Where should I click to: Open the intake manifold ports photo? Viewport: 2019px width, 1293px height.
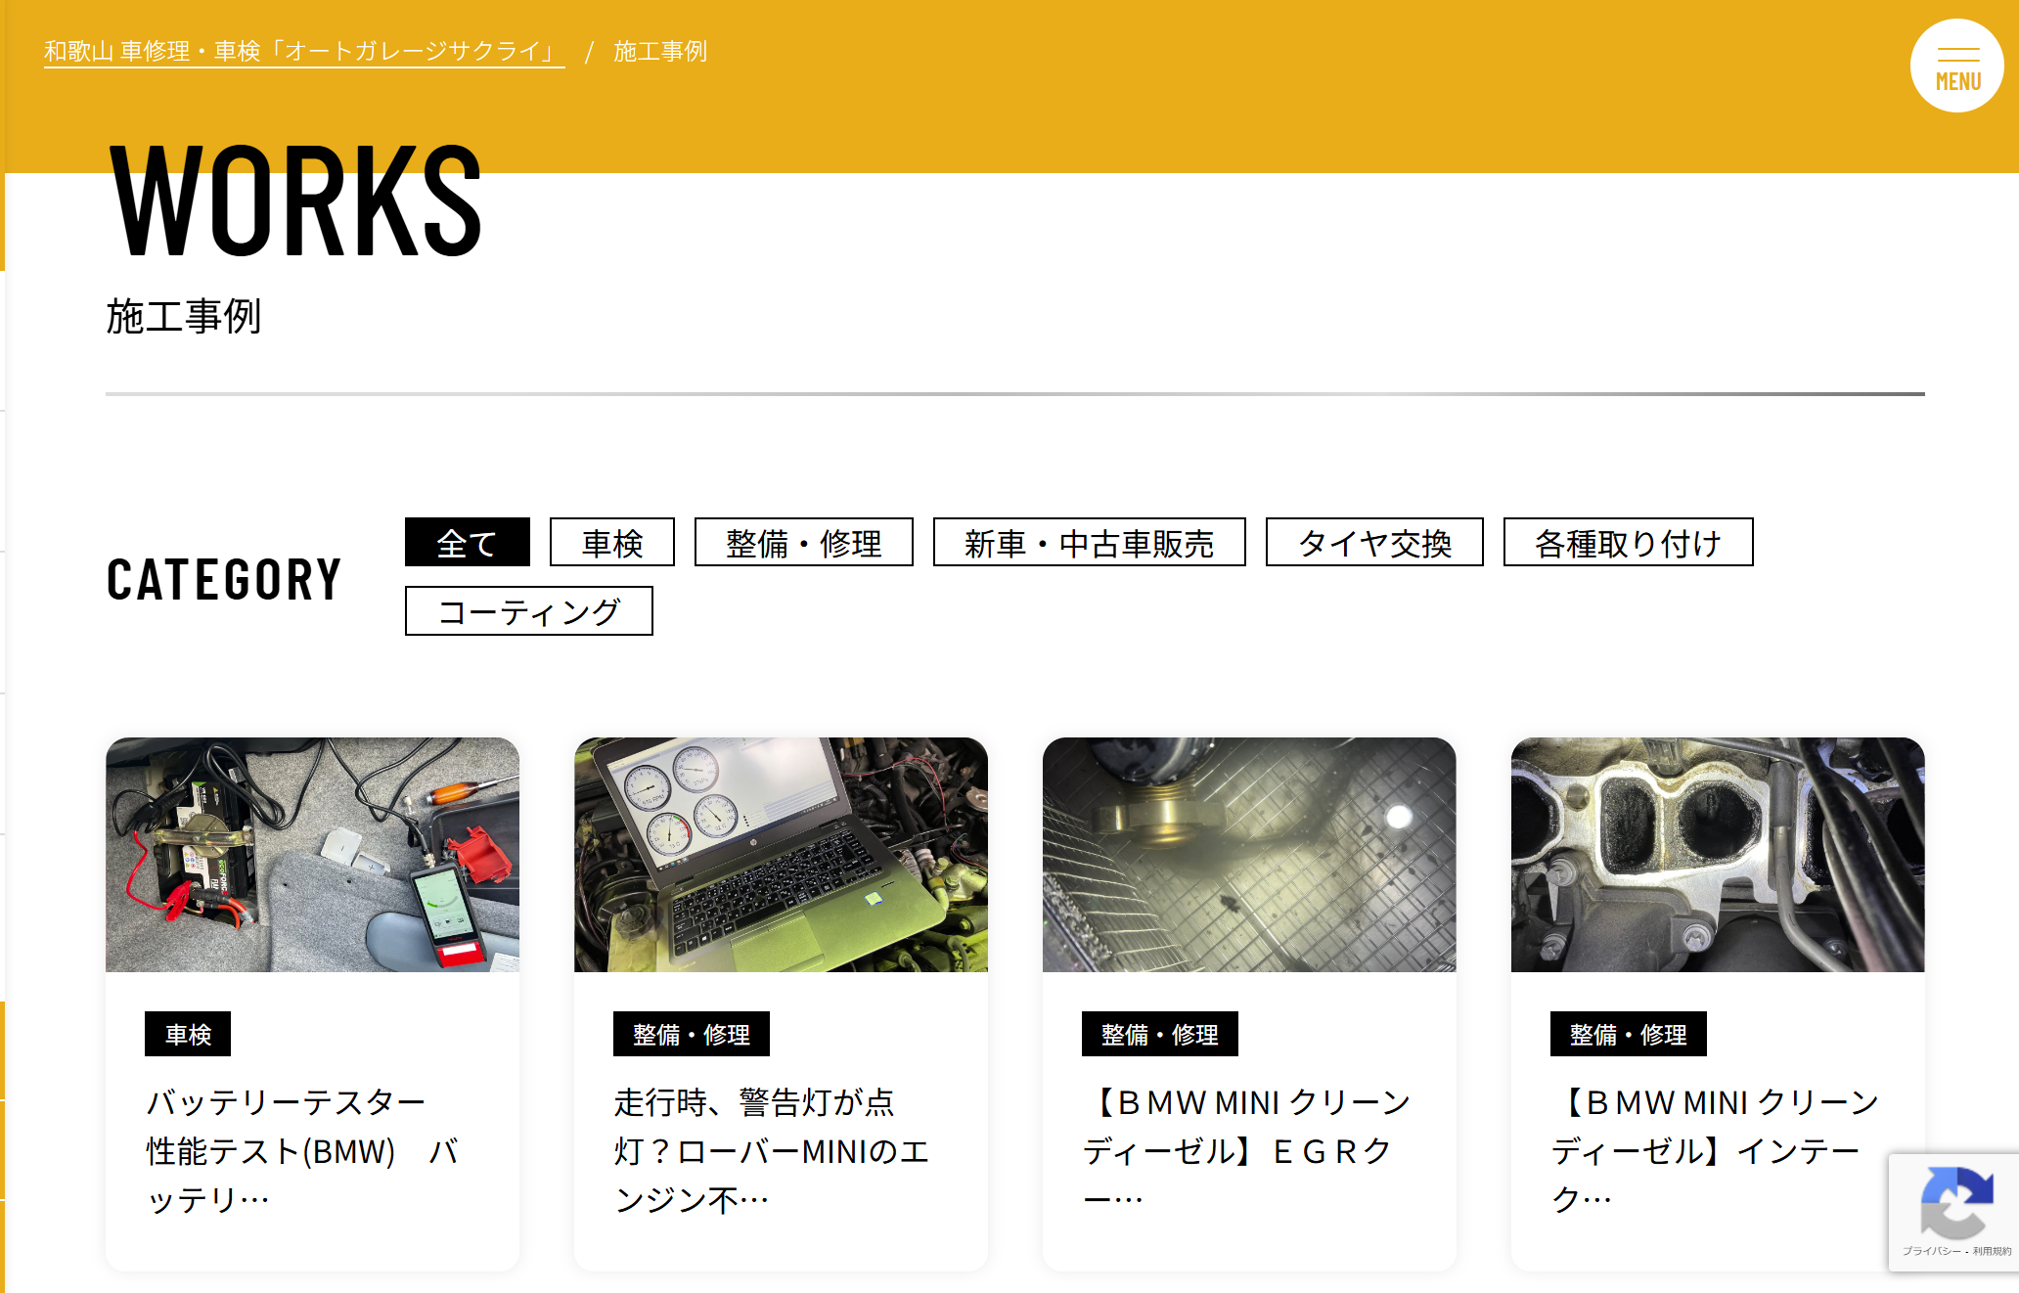1717,854
